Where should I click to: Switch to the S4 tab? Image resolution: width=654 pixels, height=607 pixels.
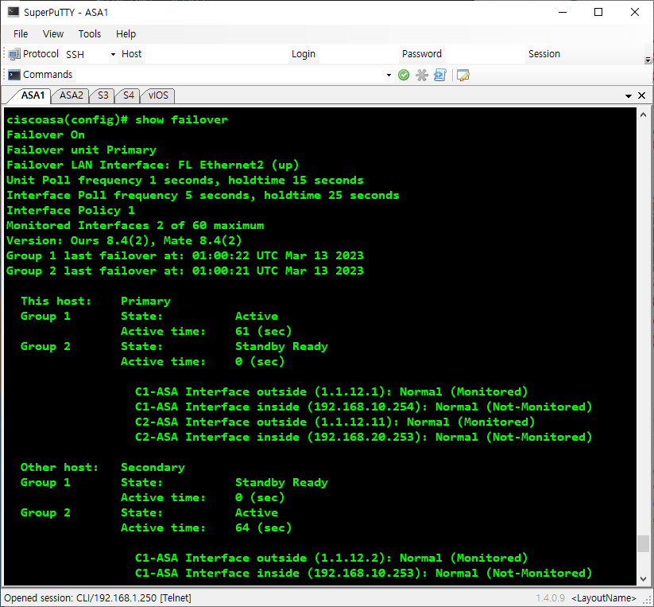point(129,95)
